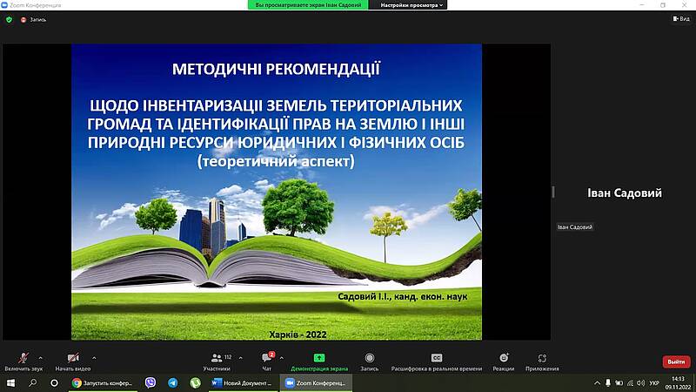
Task: Open Viber from the taskbar
Action: pos(151,382)
